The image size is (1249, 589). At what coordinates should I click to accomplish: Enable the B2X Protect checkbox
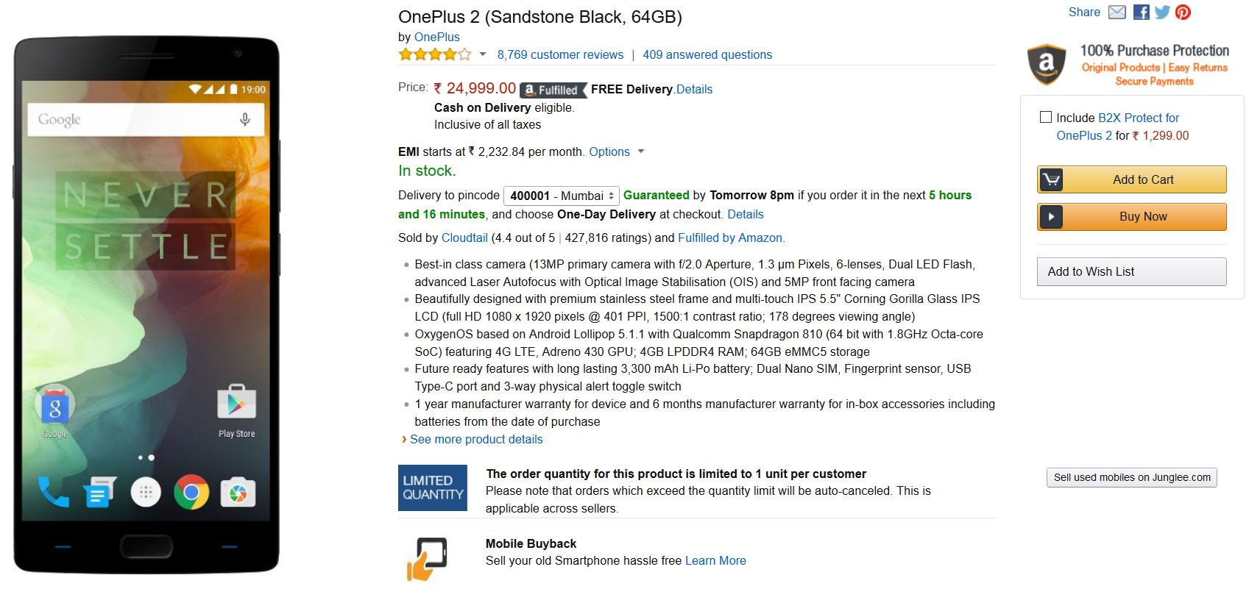[x=1046, y=118]
